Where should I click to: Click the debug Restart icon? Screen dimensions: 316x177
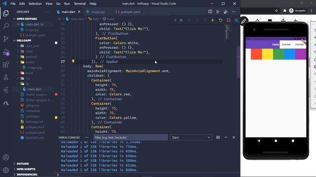[221, 20]
